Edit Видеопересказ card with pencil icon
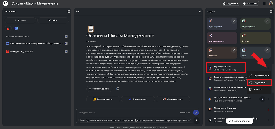275x129 pixels. pyautogui.click(x=267, y=21)
